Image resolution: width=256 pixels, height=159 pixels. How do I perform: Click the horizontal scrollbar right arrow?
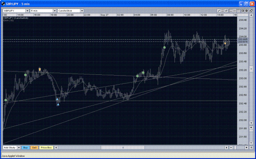coord(227,148)
